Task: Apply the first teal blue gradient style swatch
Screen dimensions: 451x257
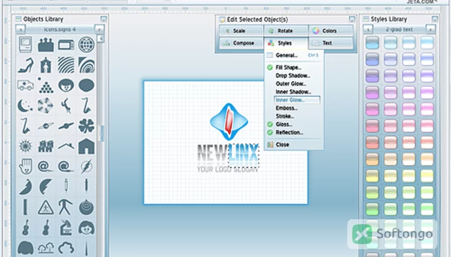Action: [x=372, y=42]
